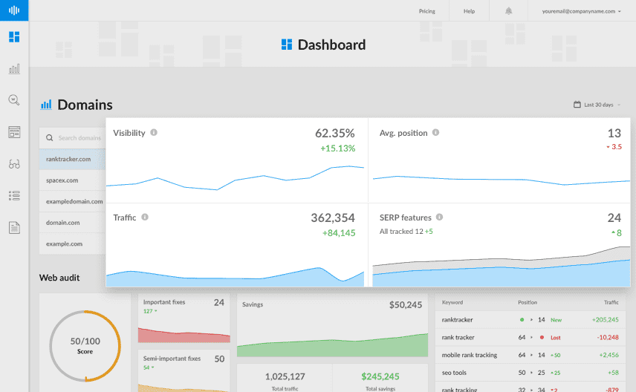Click the rank tracker keyword row
The height and width of the screenshot is (392, 636).
530,337
